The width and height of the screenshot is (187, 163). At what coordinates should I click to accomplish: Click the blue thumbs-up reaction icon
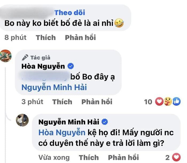[x=177, y=102]
